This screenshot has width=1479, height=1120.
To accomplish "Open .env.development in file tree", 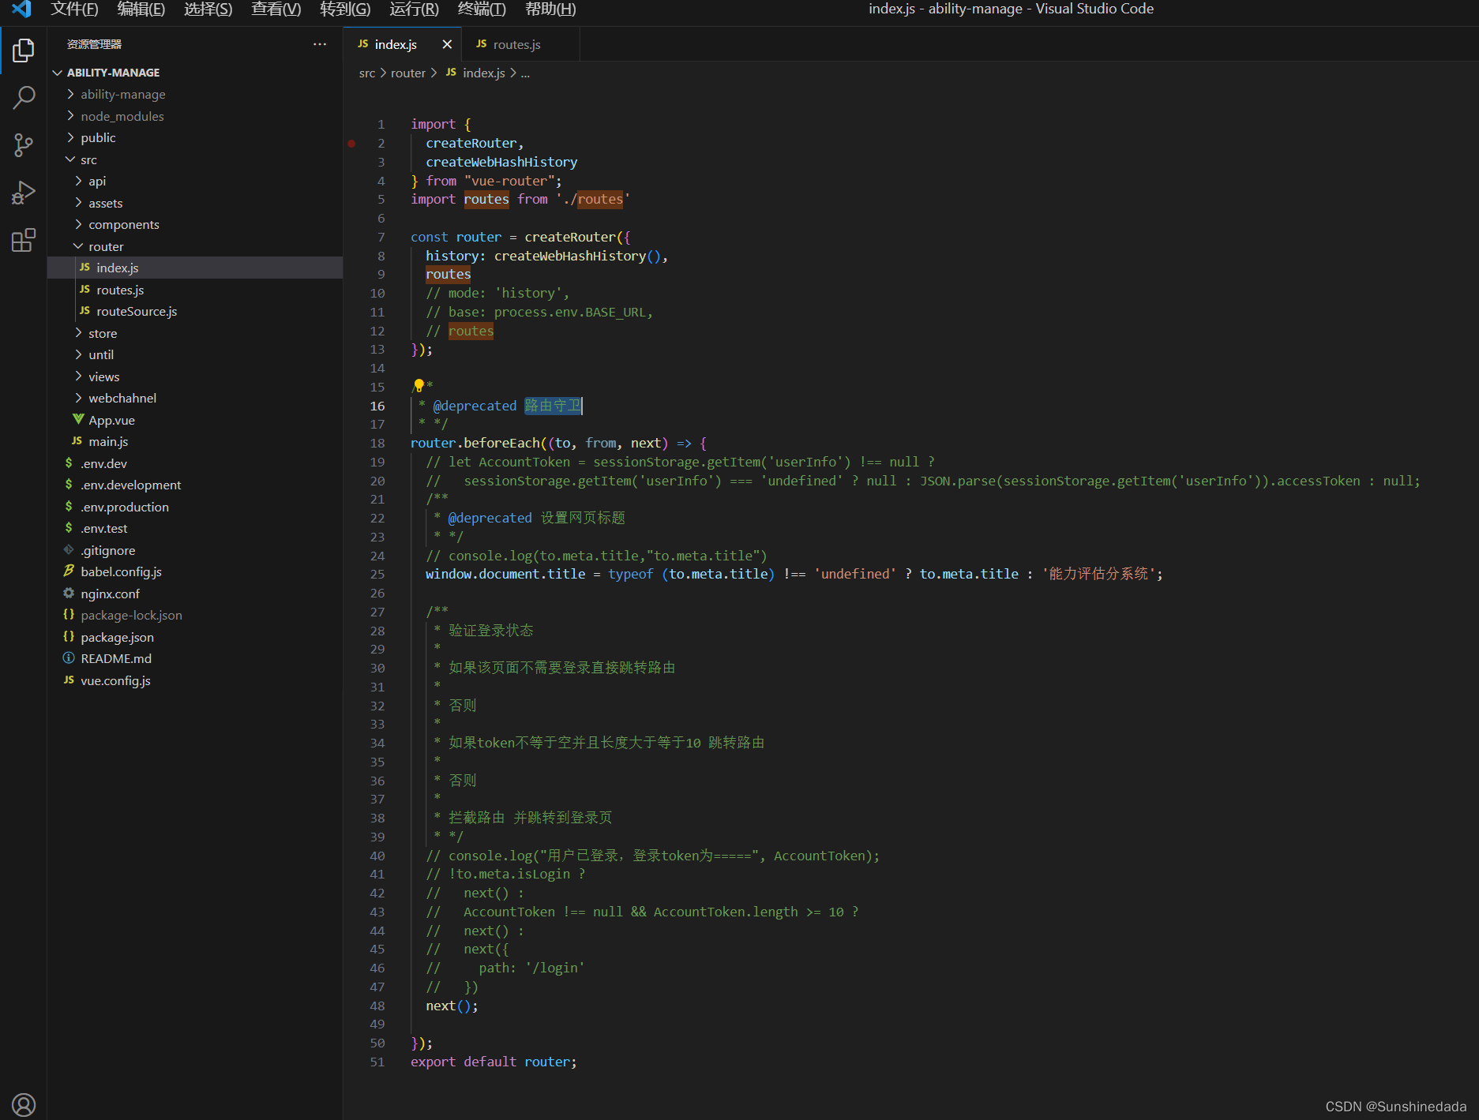I will pyautogui.click(x=195, y=485).
